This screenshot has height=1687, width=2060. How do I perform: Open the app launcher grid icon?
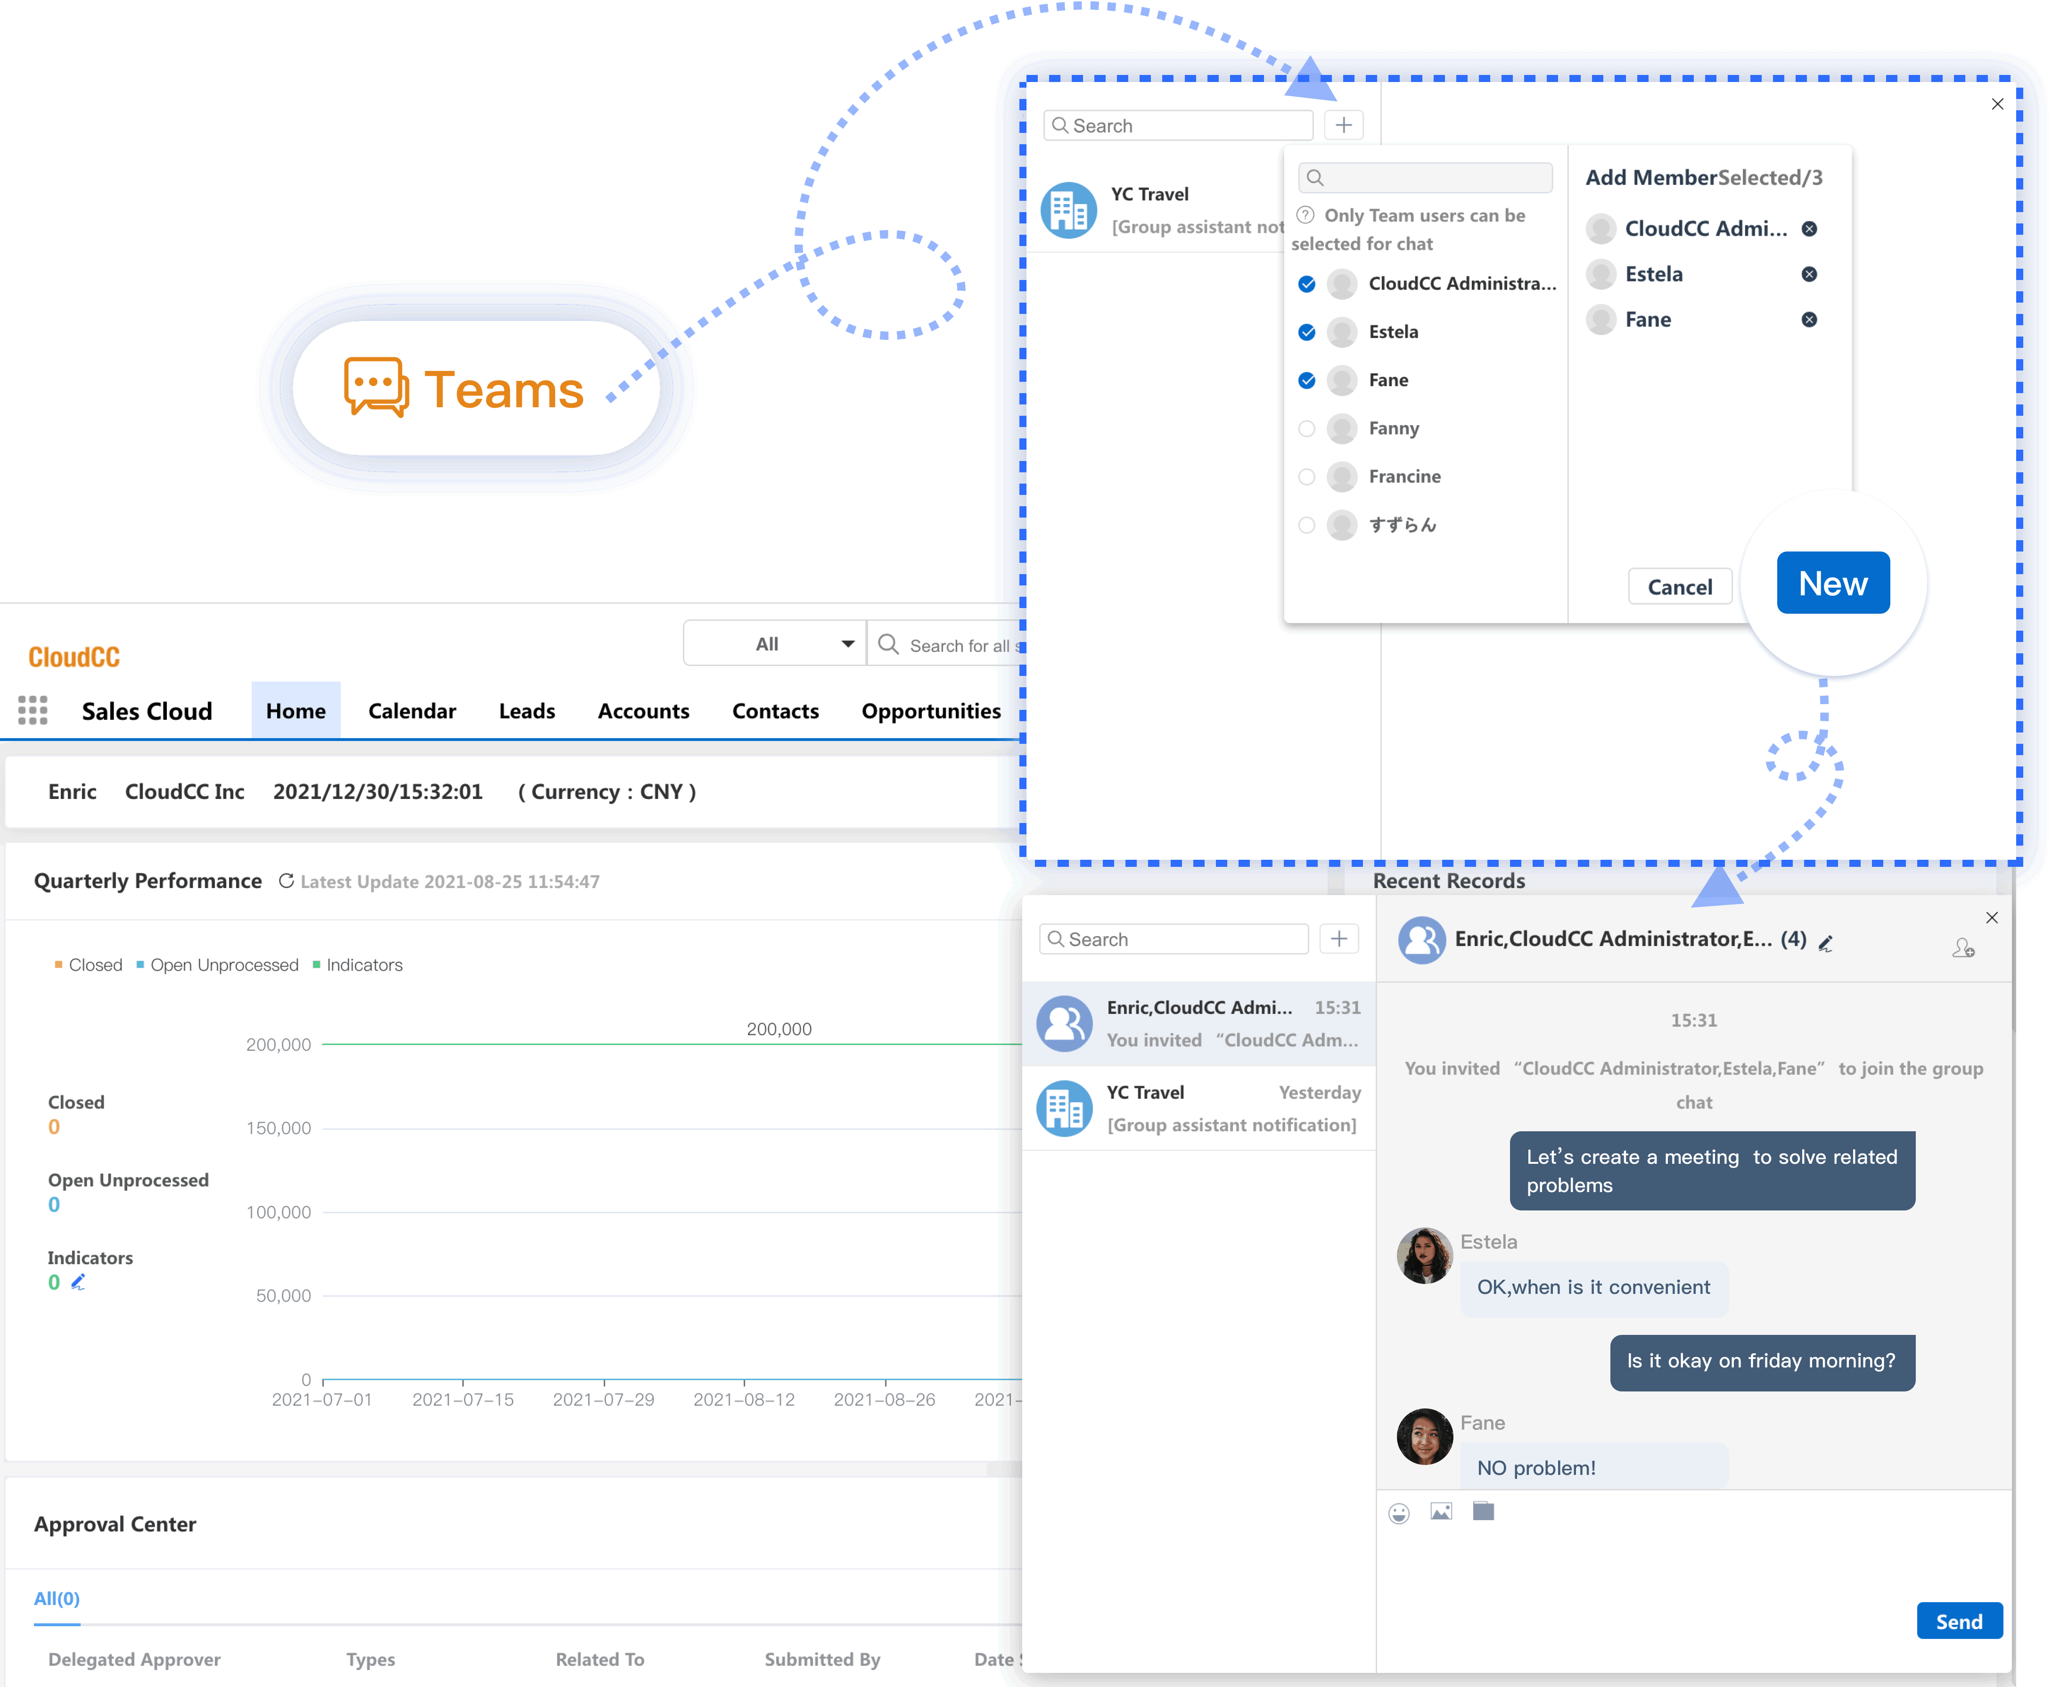[x=32, y=710]
